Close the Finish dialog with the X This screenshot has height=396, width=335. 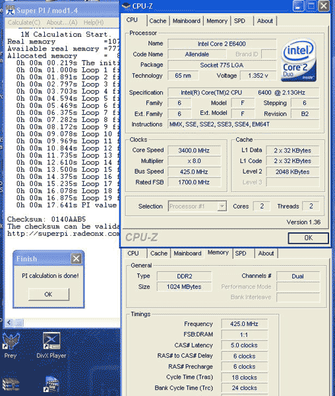[76, 258]
